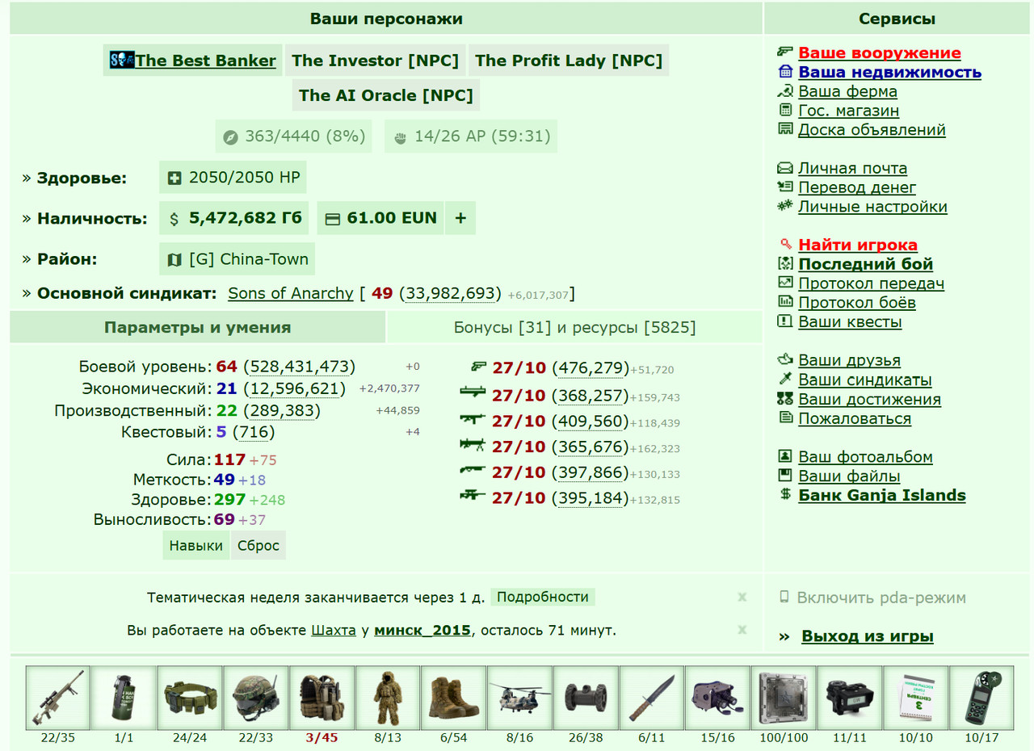Screen dimensions: 1034x751
Task: Open Ваше вооружение link
Action: pyautogui.click(x=880, y=52)
